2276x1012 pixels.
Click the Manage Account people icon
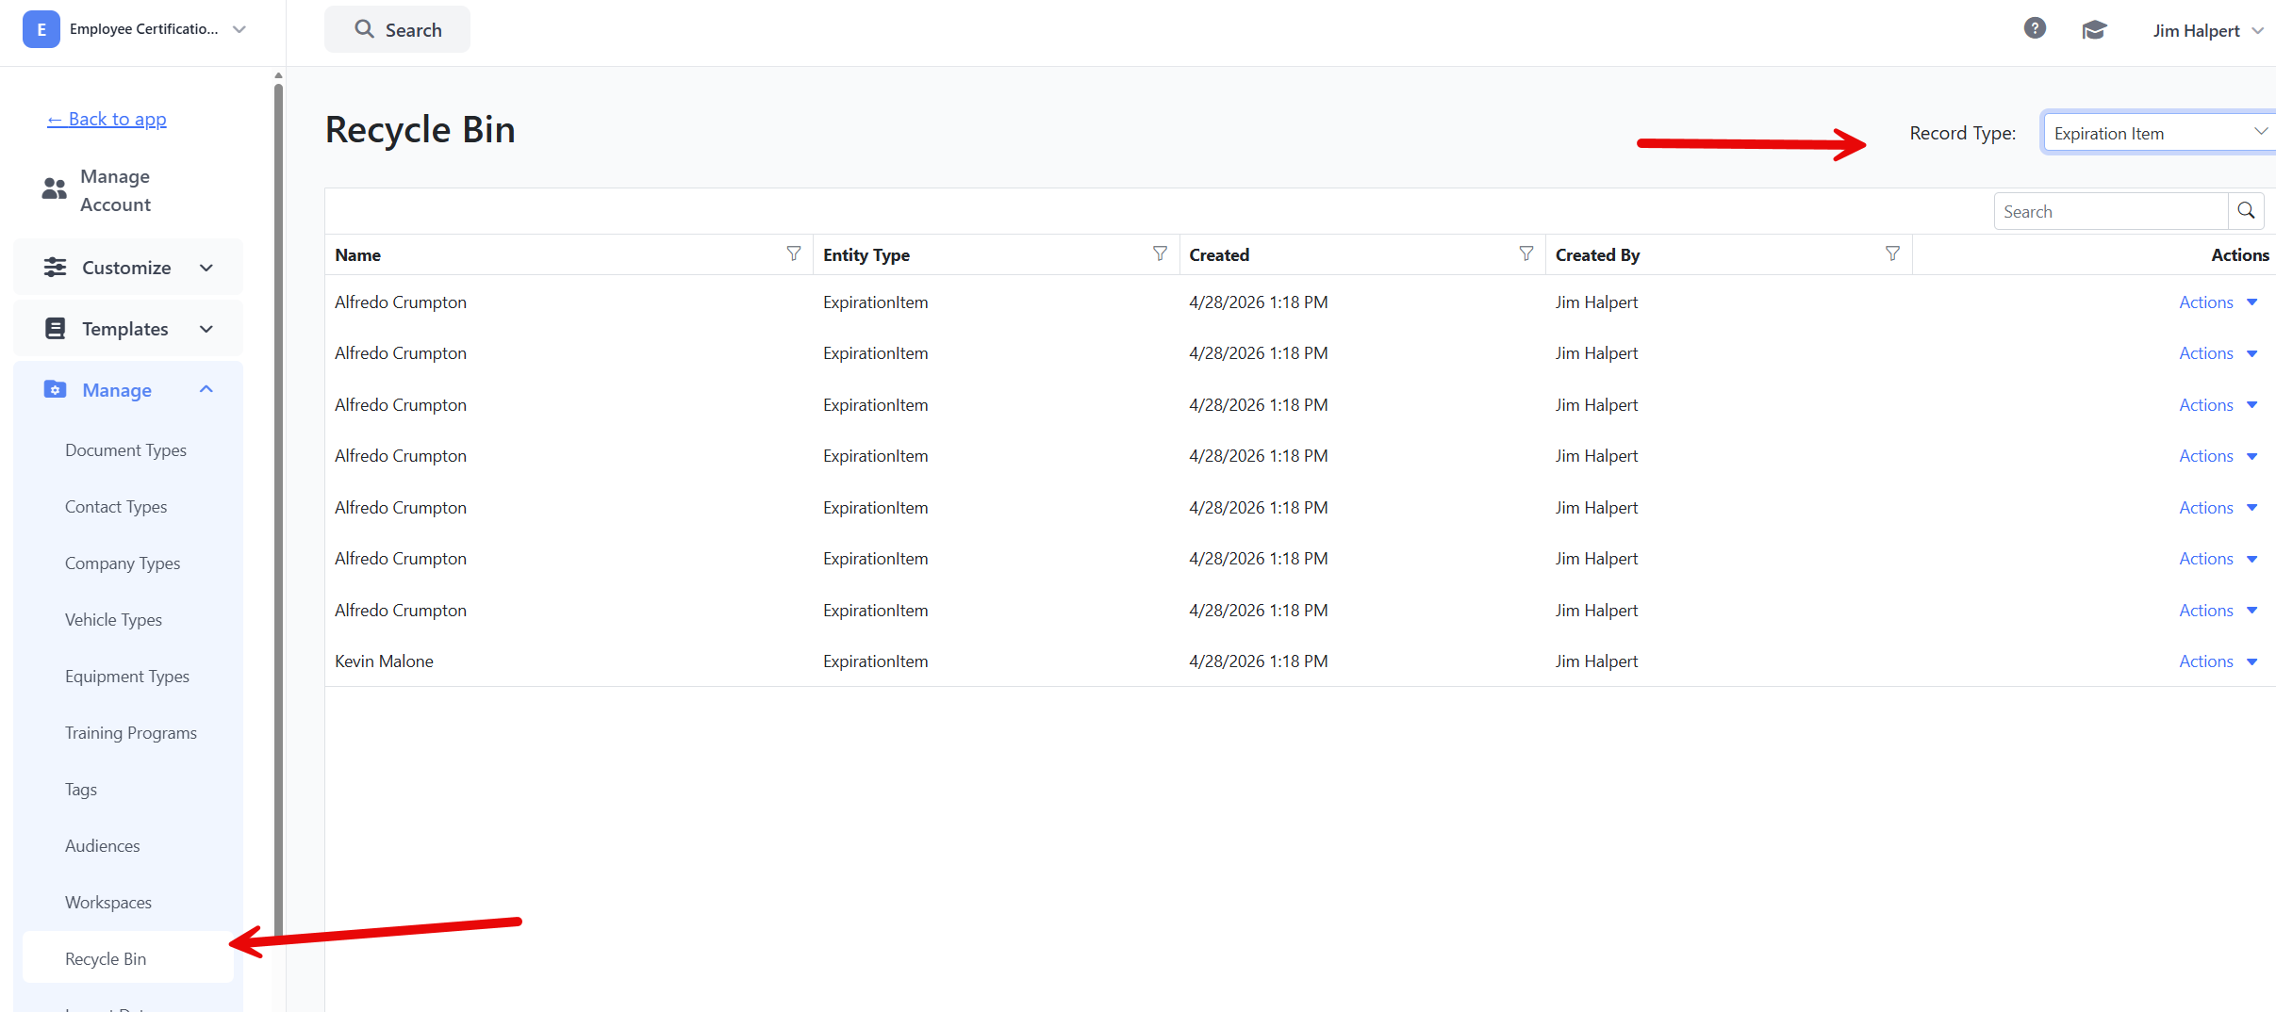coord(55,189)
